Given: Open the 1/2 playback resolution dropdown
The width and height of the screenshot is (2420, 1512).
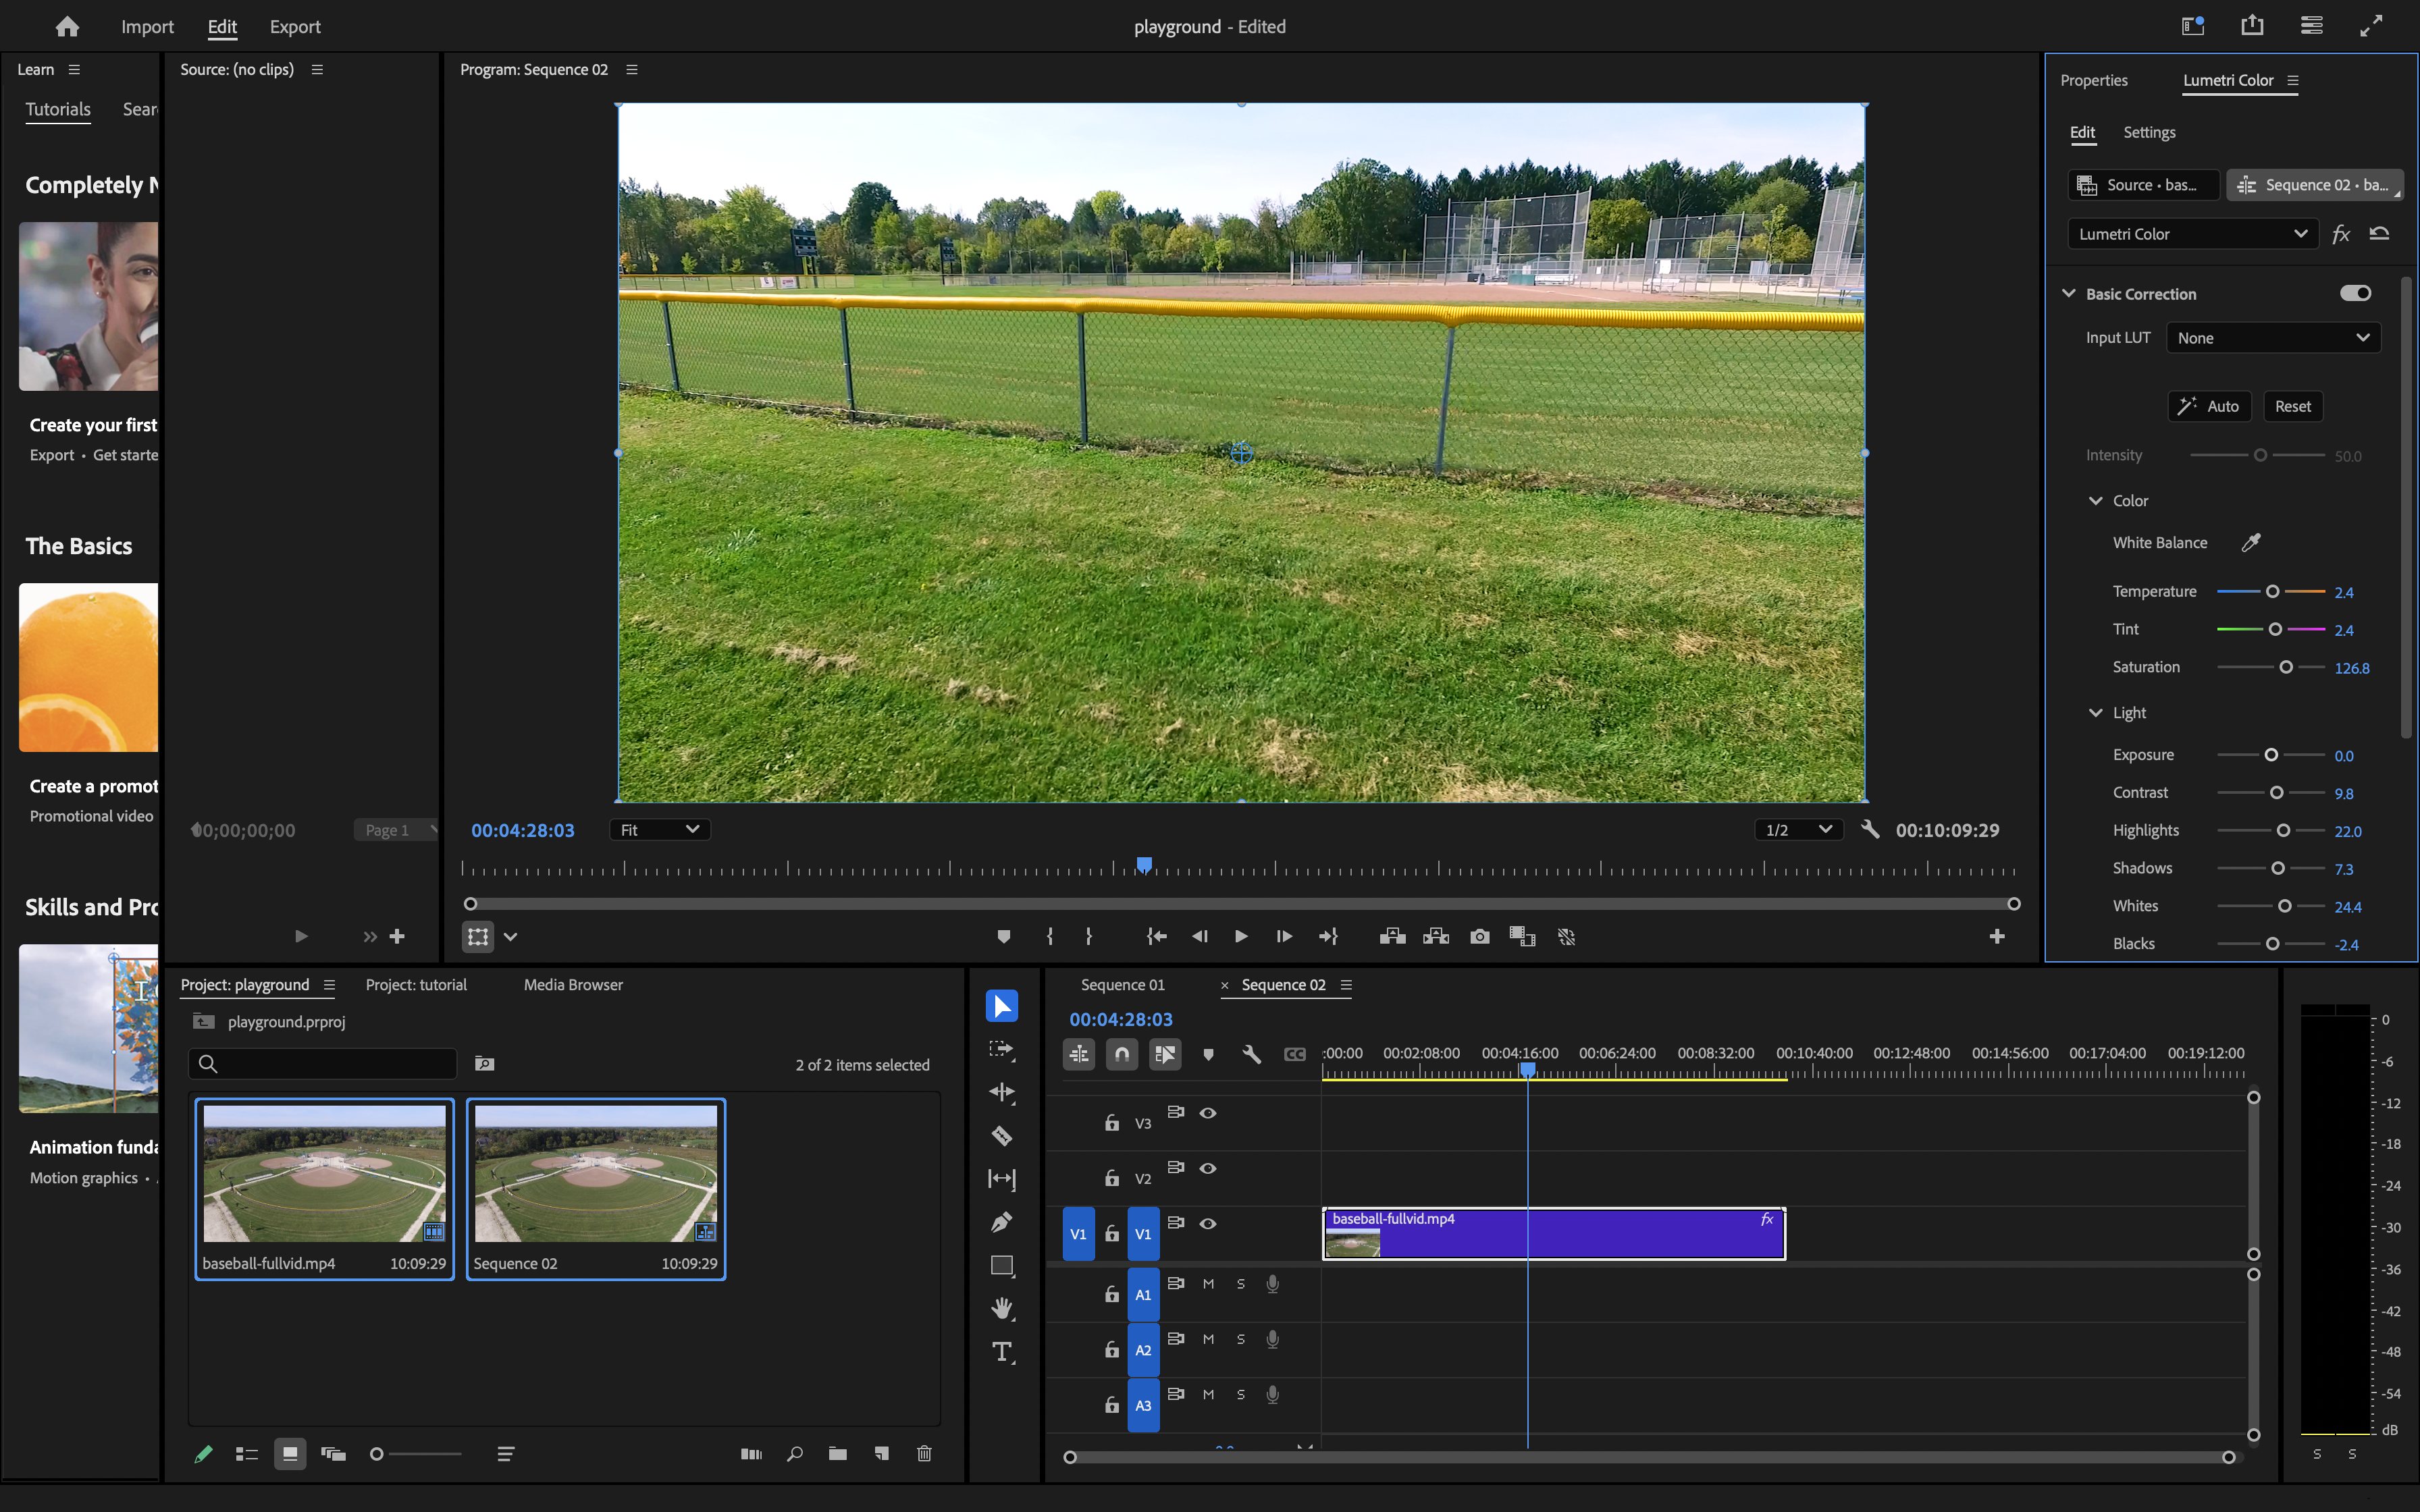Looking at the screenshot, I should point(1799,830).
